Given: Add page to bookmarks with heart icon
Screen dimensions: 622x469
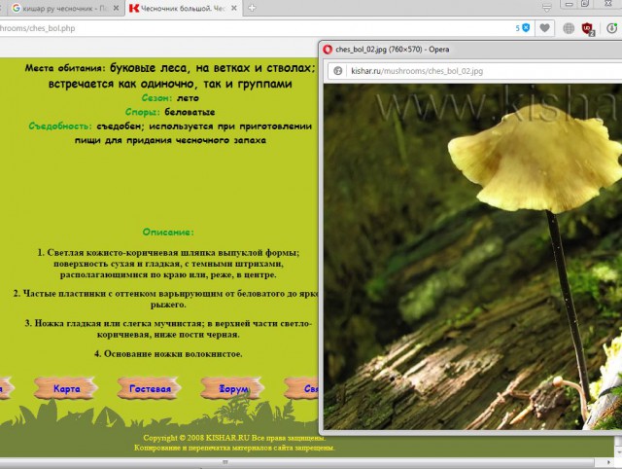Looking at the screenshot, I should (x=544, y=28).
